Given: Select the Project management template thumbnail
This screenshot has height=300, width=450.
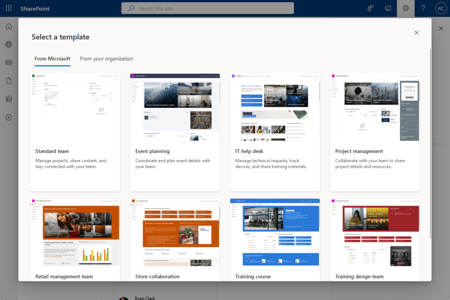Looking at the screenshot, I should [x=375, y=108].
